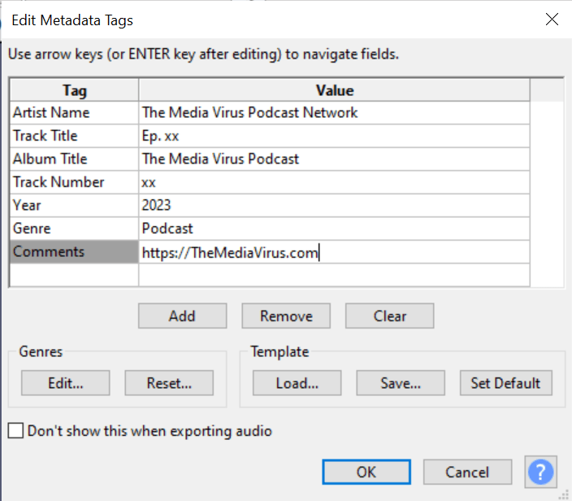Remove the selected tag row
The height and width of the screenshot is (501, 572).
tap(286, 316)
